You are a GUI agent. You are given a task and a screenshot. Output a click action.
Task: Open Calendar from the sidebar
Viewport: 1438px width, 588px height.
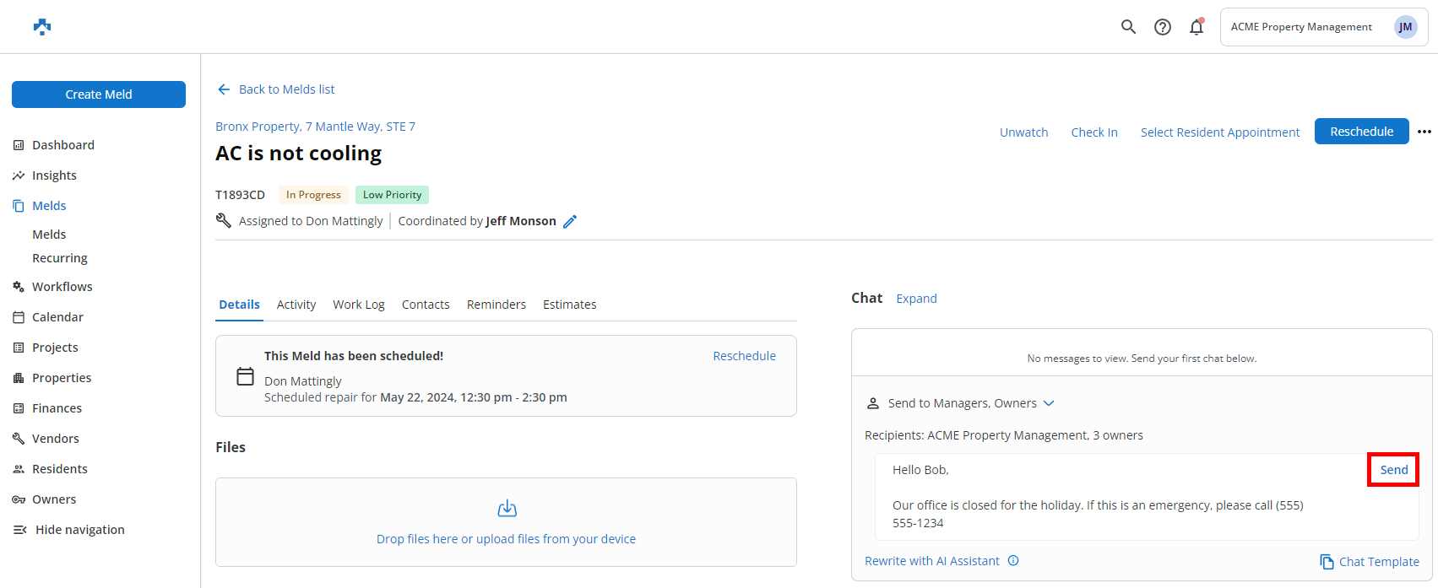(x=57, y=317)
